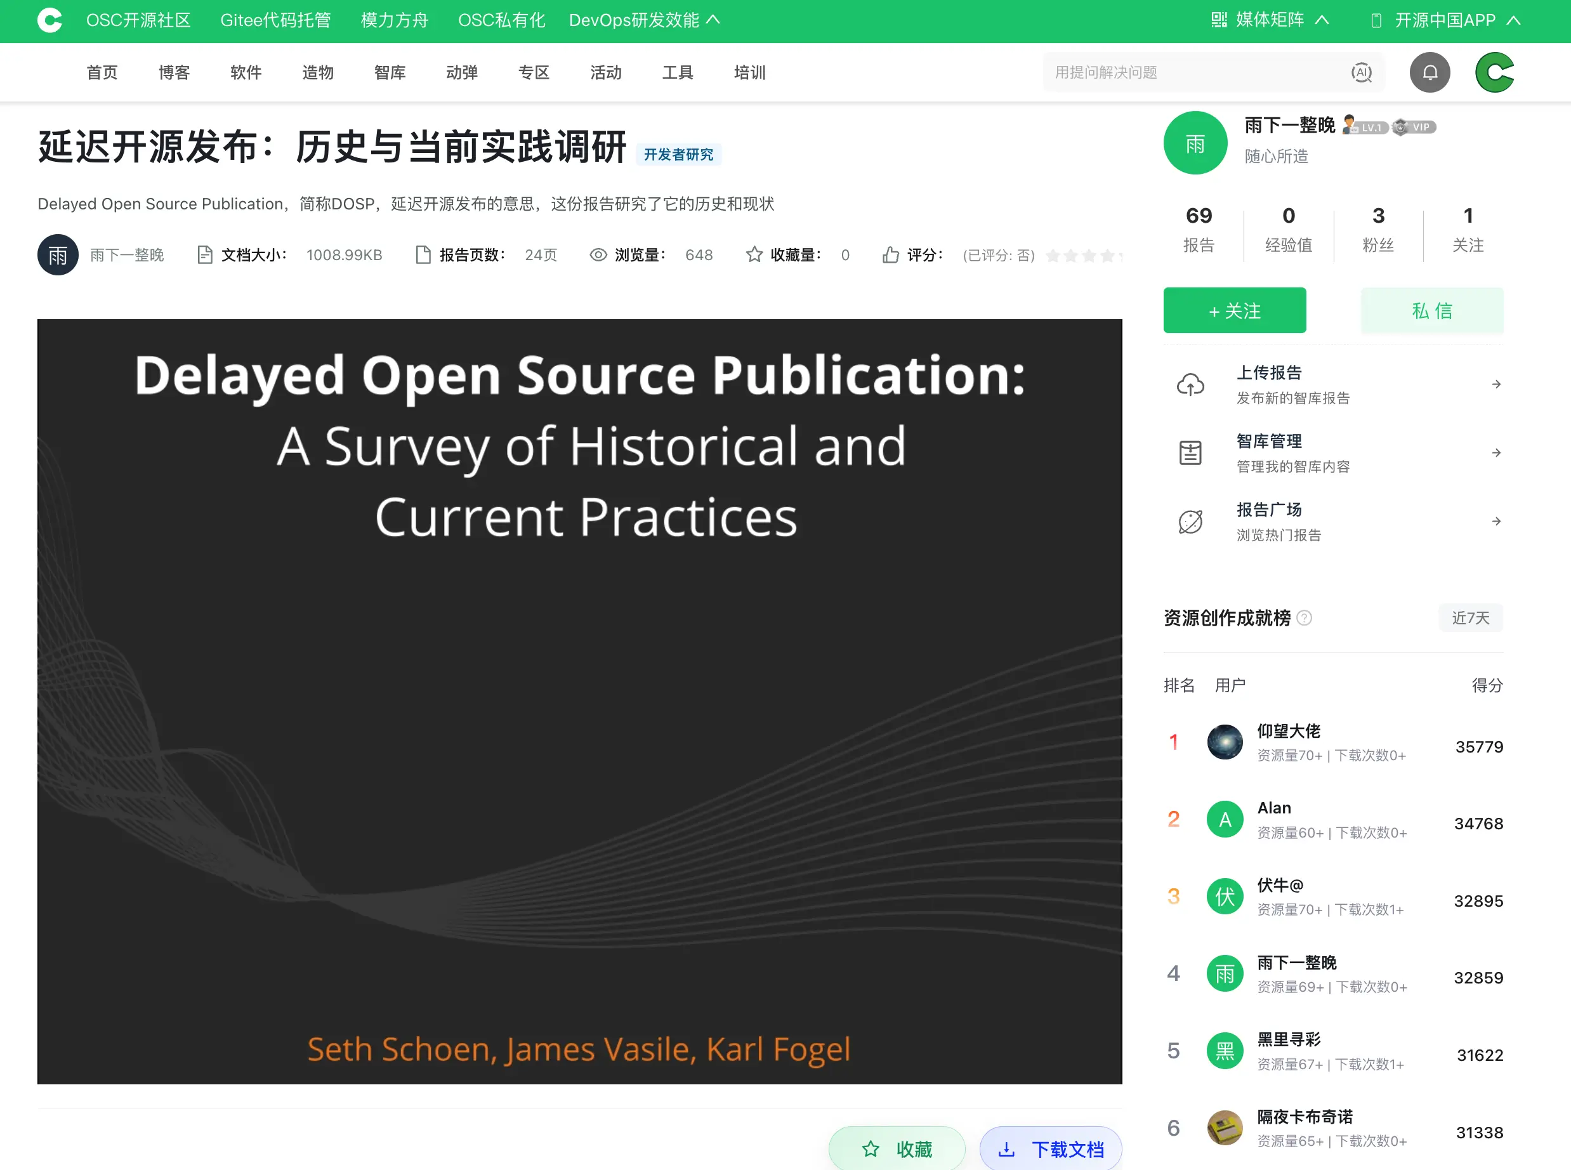Click the thumbs-up rating icon

tap(890, 255)
